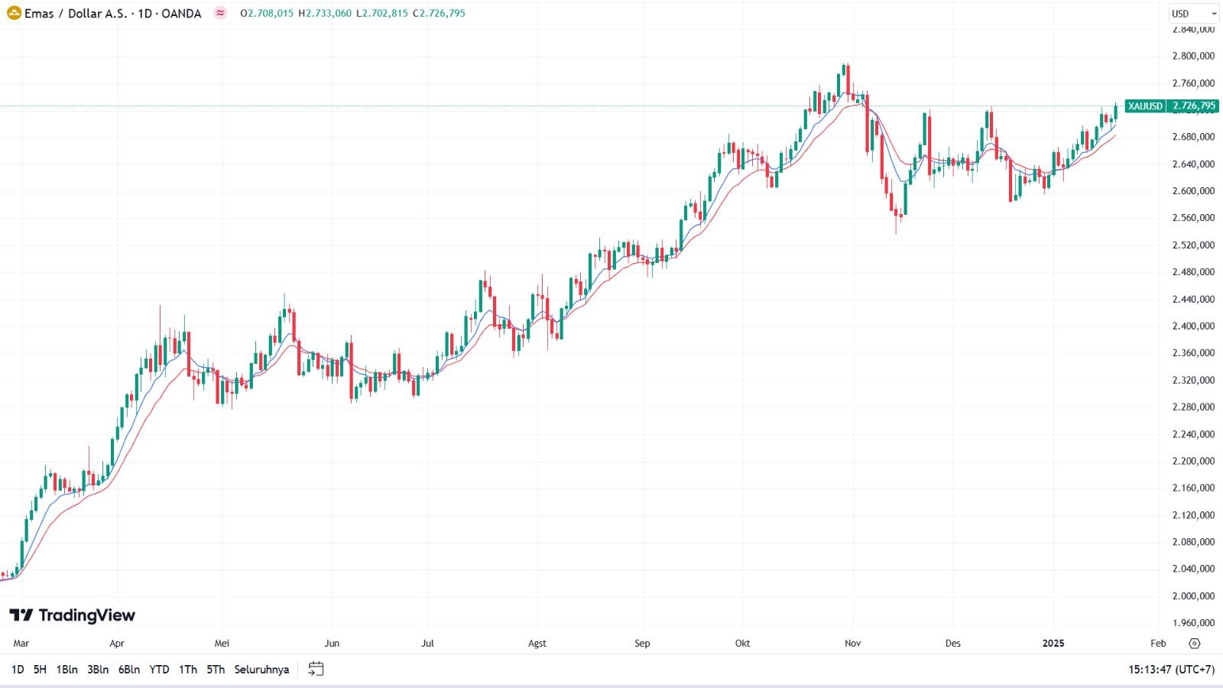Select the 5H time range
Image resolution: width=1223 pixels, height=688 pixels.
[x=40, y=670]
